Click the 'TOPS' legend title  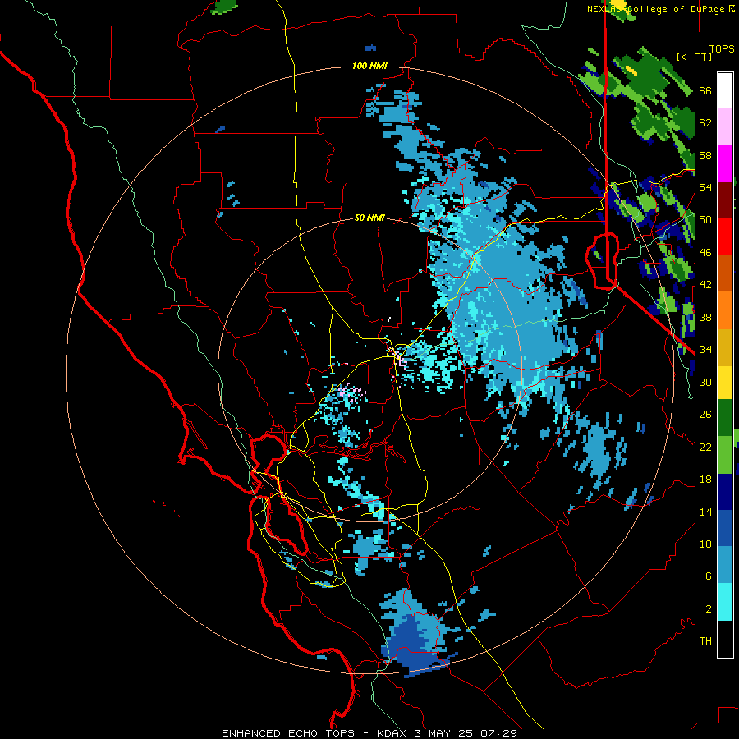722,49
